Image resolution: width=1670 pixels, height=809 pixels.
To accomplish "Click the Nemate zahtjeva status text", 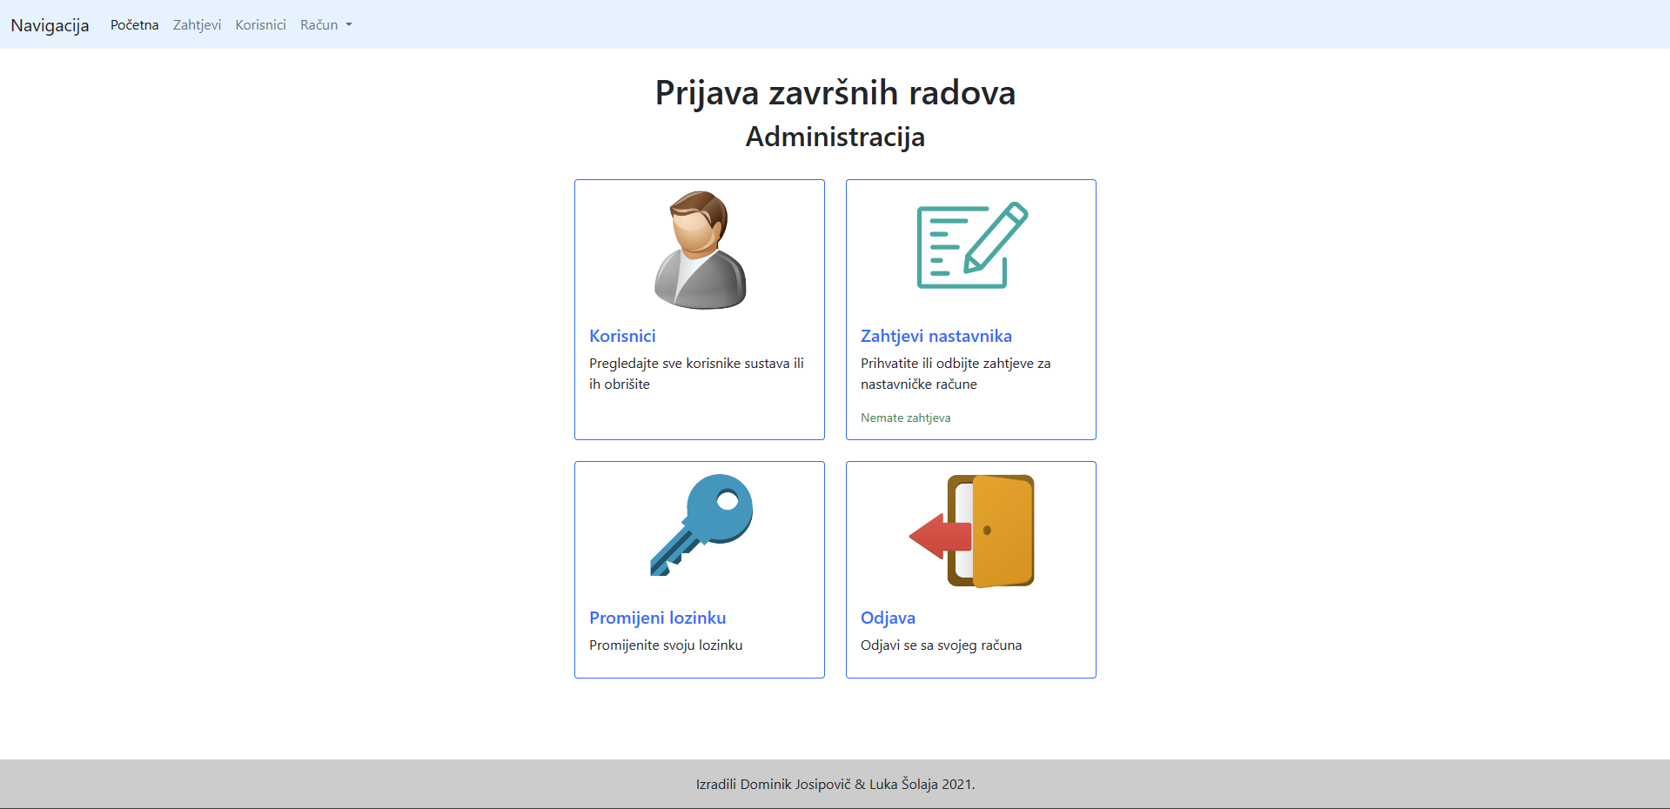I will point(906,418).
